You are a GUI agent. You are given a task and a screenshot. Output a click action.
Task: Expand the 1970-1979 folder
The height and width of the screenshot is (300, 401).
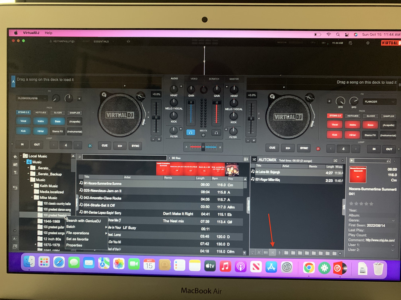pyautogui.click(x=36, y=244)
